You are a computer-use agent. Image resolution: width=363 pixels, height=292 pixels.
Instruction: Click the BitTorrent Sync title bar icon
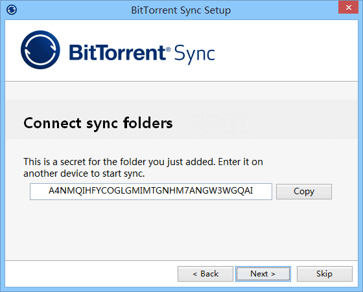point(12,10)
